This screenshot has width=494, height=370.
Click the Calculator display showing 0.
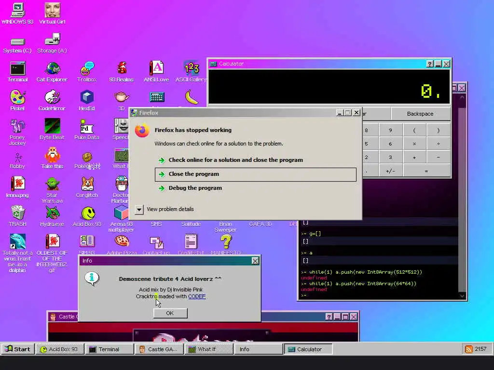coord(329,87)
